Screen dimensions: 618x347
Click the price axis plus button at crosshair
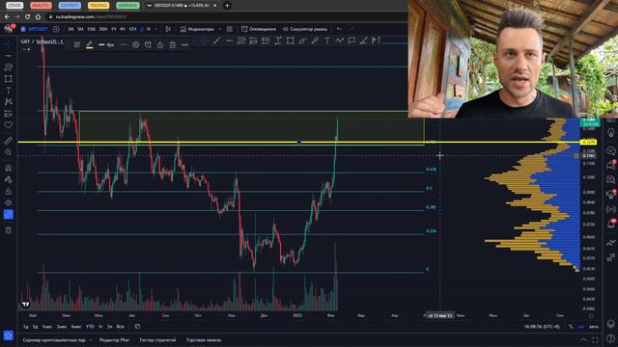[576, 156]
